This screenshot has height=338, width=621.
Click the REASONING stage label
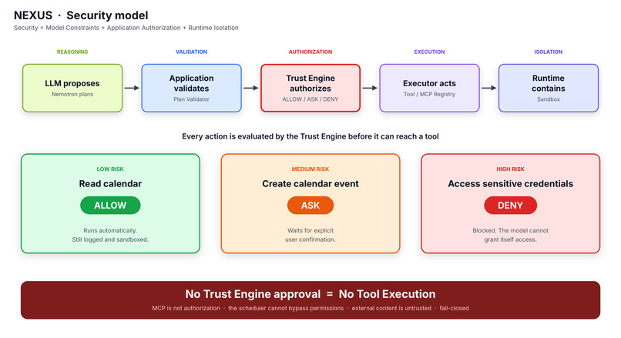72,52
